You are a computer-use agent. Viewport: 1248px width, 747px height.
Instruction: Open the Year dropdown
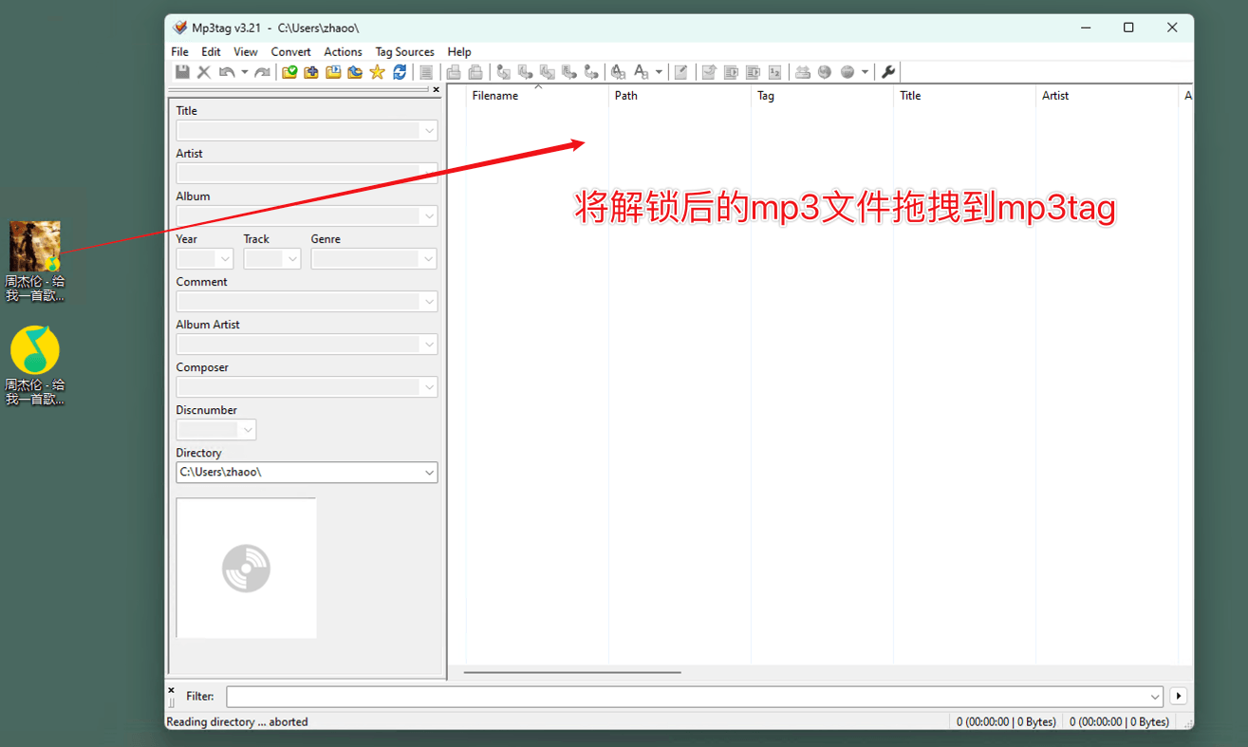225,259
